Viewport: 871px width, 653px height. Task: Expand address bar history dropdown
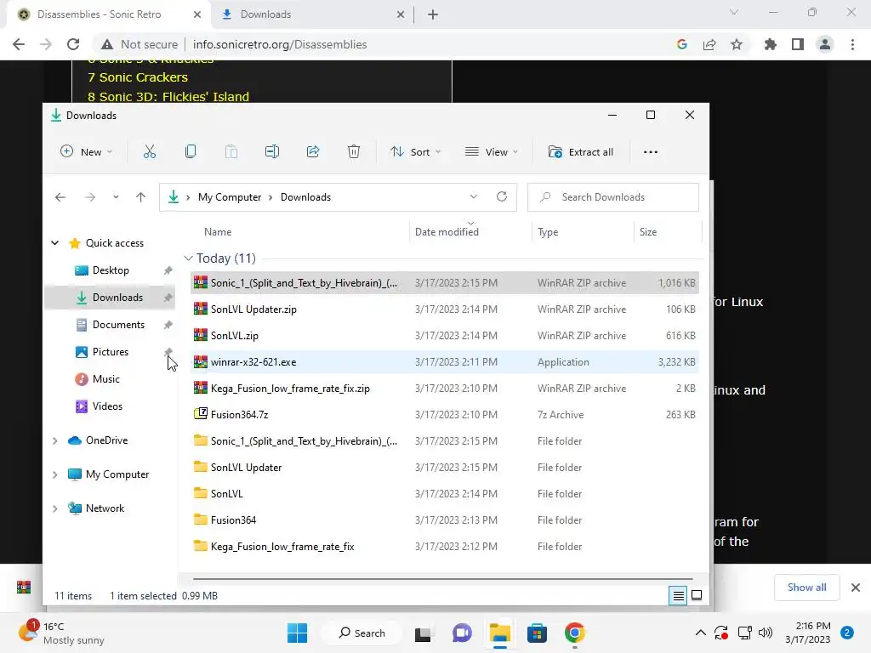473,196
